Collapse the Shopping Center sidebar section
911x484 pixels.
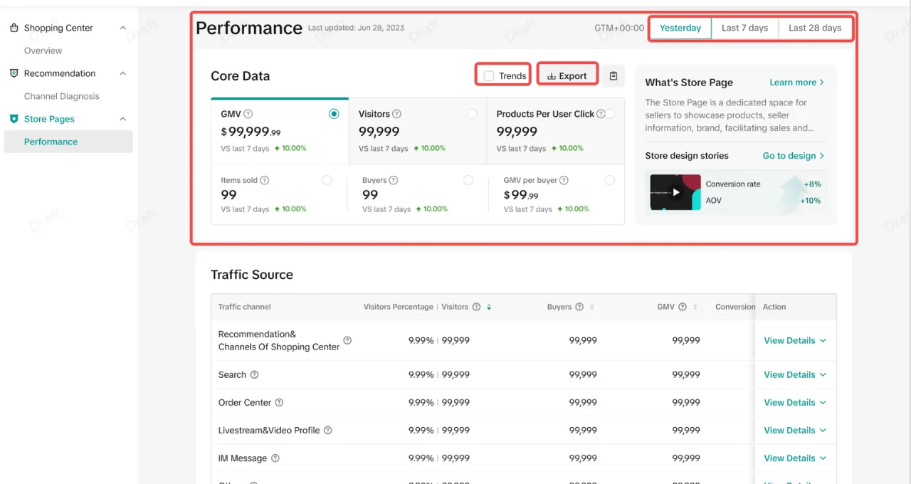coord(122,28)
